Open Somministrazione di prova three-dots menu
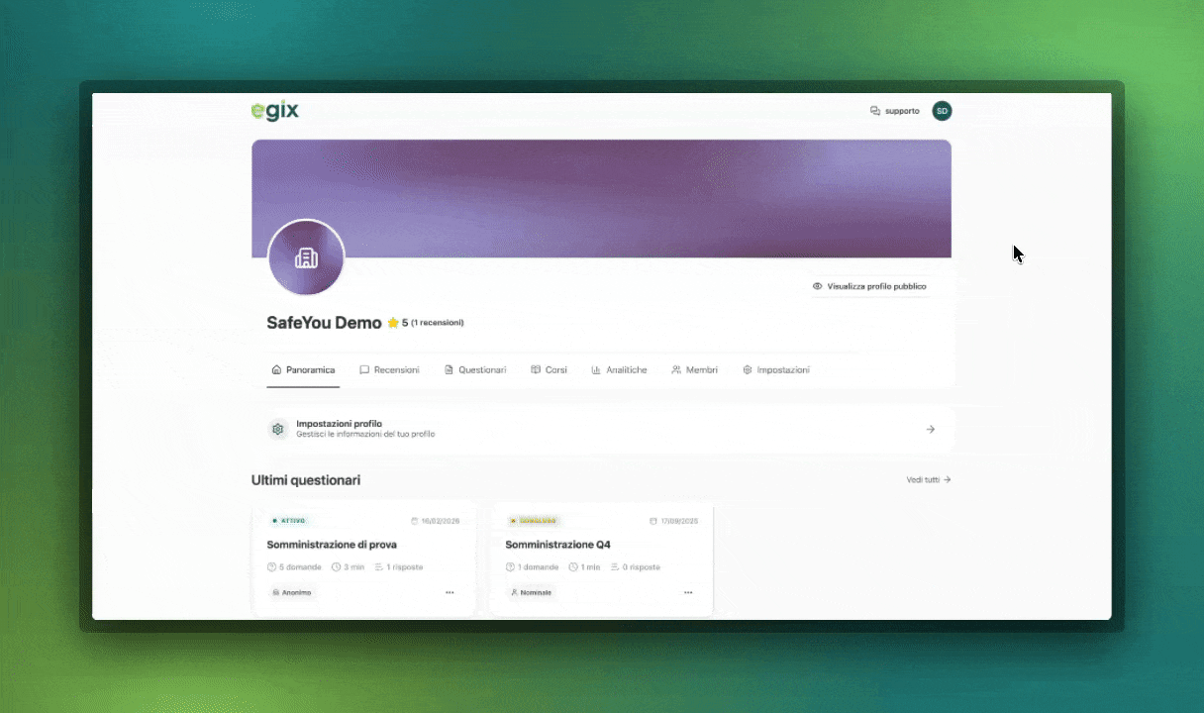 click(450, 593)
